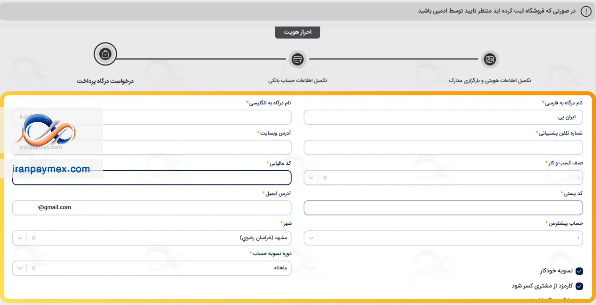This screenshot has height=305, width=596.
Task: Click the email address field with gmail.com
Action: [x=152, y=208]
